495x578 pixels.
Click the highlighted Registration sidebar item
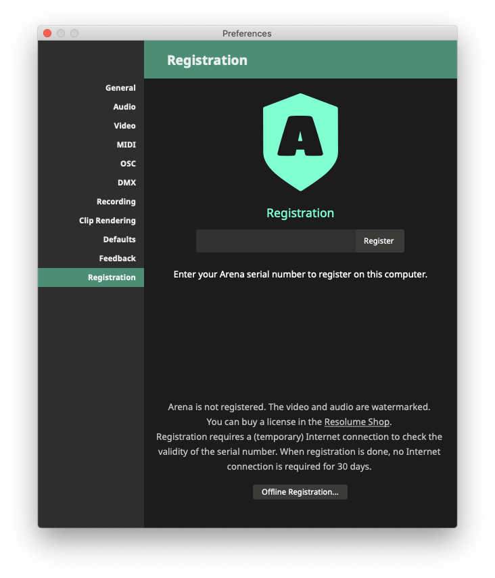point(111,277)
